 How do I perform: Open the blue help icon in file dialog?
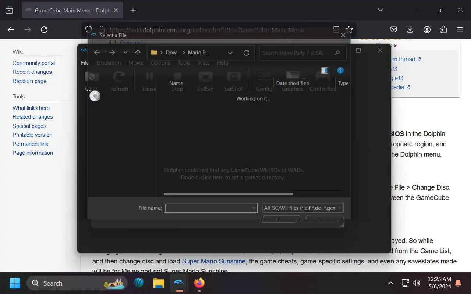tap(340, 70)
